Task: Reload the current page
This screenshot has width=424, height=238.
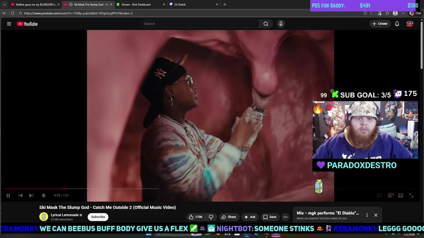Action: pos(12,13)
